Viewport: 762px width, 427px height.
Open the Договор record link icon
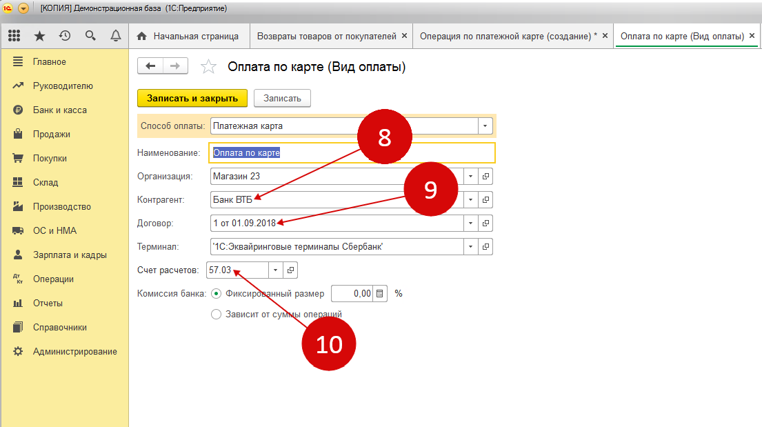pos(485,224)
